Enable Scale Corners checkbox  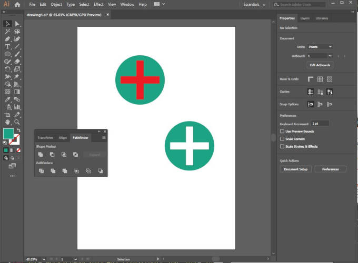tap(282, 139)
